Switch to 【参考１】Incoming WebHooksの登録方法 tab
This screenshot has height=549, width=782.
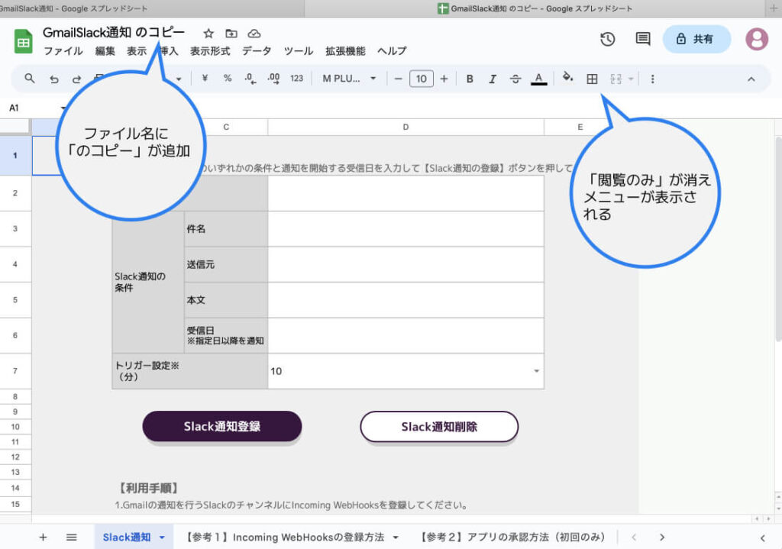(x=284, y=537)
